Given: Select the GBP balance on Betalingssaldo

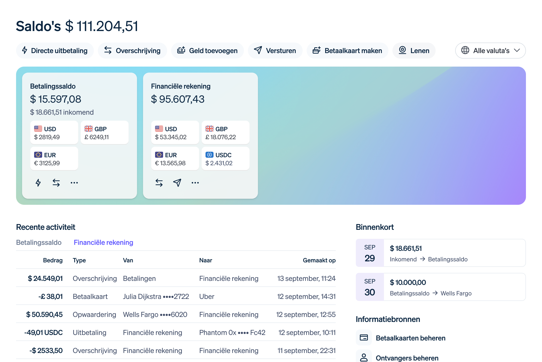Looking at the screenshot, I should pyautogui.click(x=104, y=132).
